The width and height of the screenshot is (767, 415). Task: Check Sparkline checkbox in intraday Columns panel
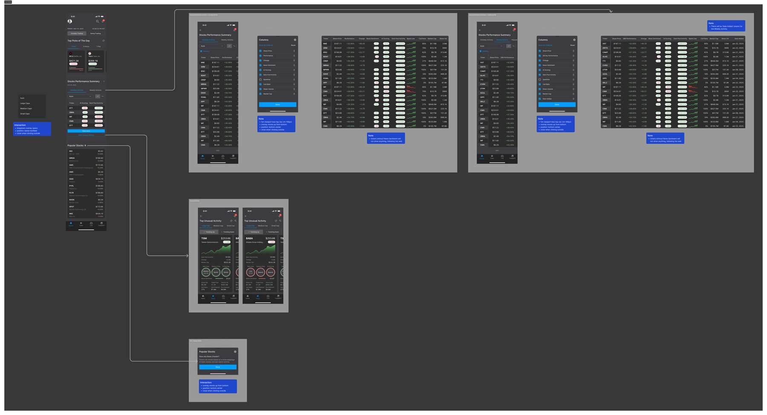[x=260, y=80]
